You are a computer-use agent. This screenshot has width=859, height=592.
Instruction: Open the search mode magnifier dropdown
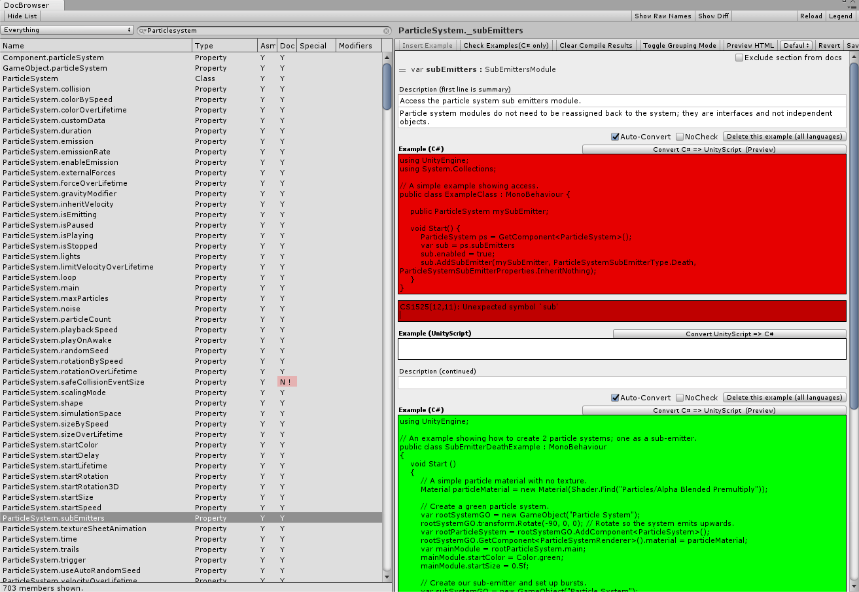(x=143, y=30)
